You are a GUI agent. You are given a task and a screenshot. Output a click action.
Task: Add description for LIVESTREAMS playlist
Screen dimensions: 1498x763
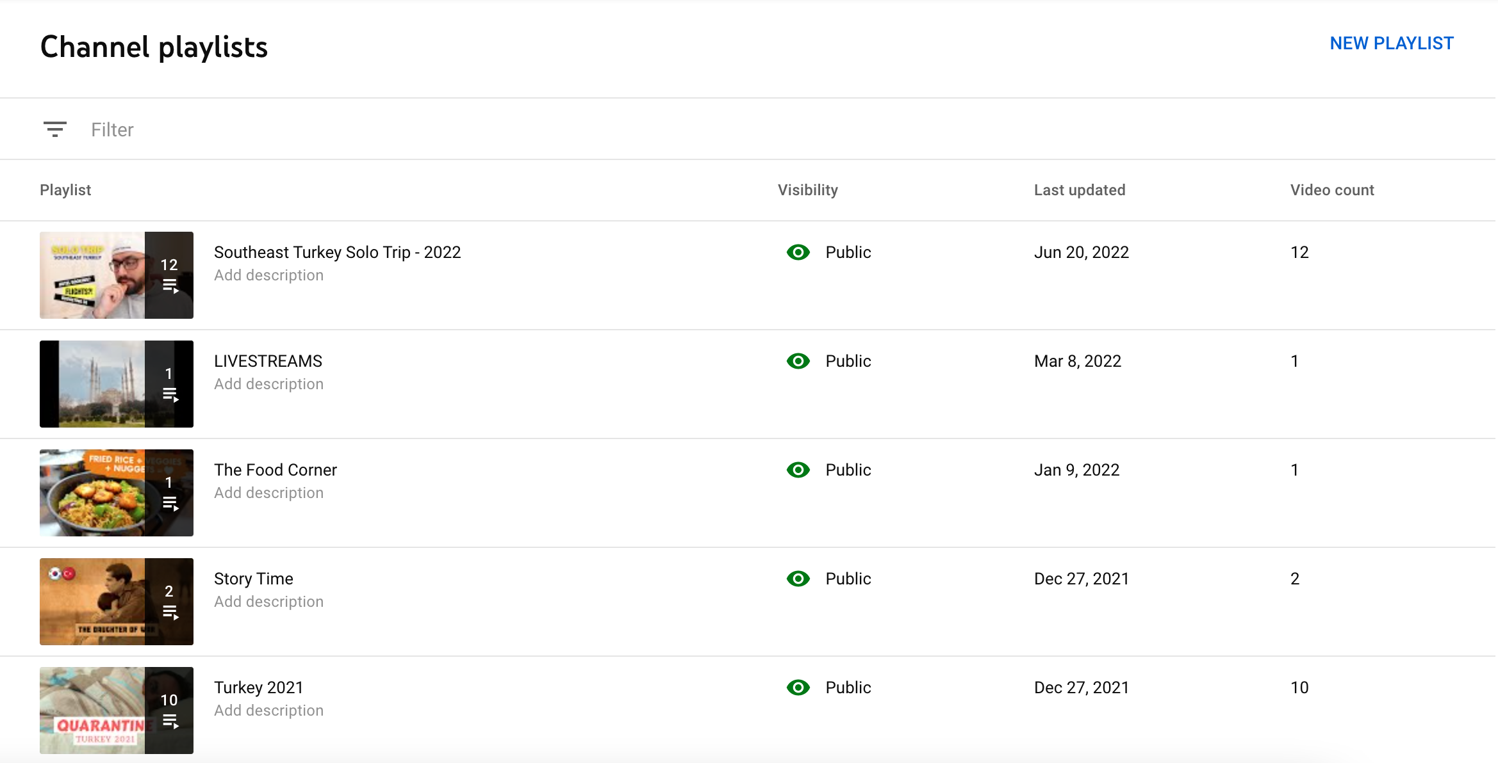pyautogui.click(x=268, y=384)
